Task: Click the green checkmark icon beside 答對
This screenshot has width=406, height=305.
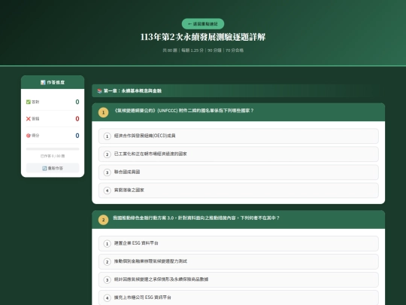Action: 29,102
